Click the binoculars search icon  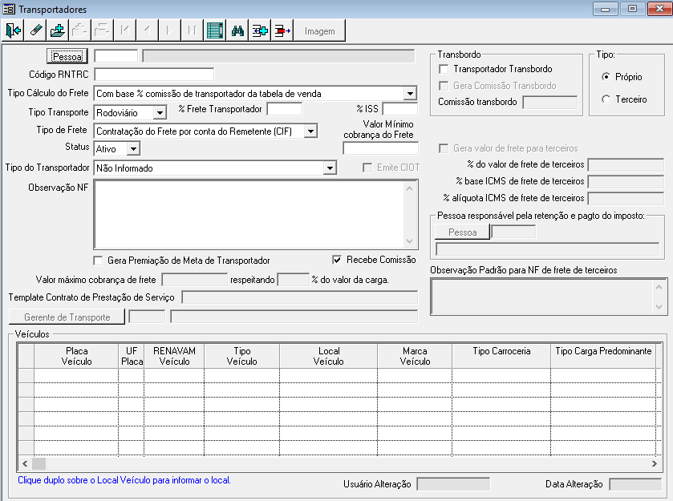click(237, 30)
